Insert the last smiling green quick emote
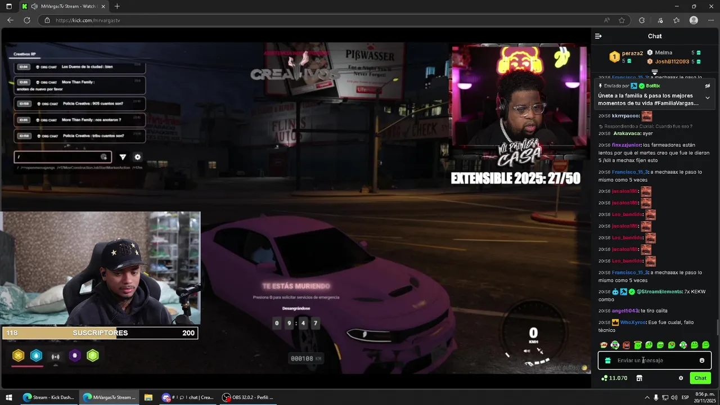Image resolution: width=720 pixels, height=405 pixels. tap(705, 345)
